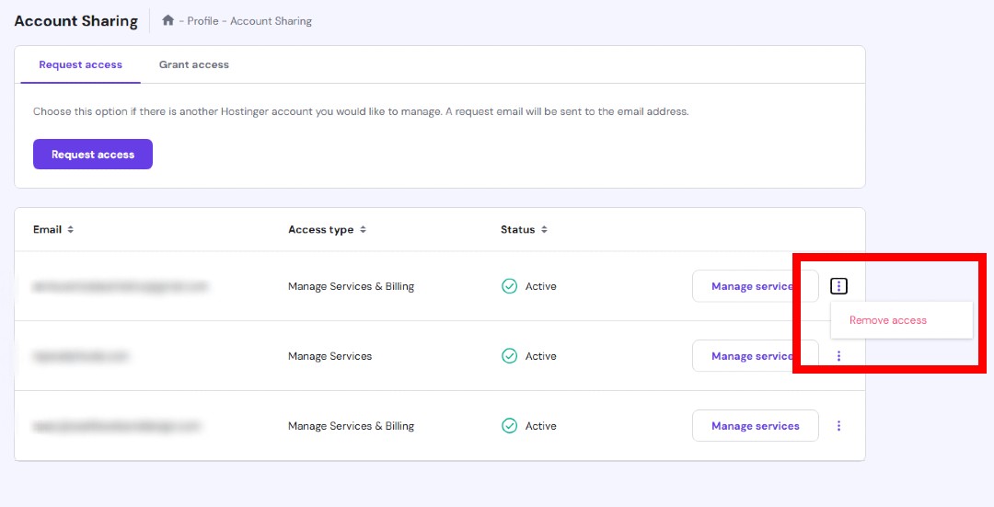The height and width of the screenshot is (507, 994).
Task: Sort table by Access type arrows
Action: tap(363, 229)
